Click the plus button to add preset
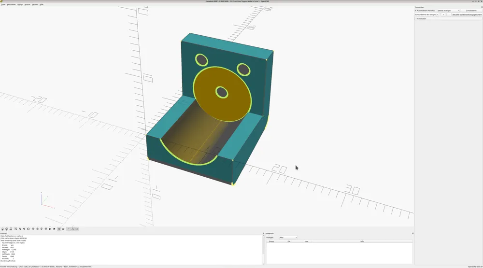 tap(443, 15)
